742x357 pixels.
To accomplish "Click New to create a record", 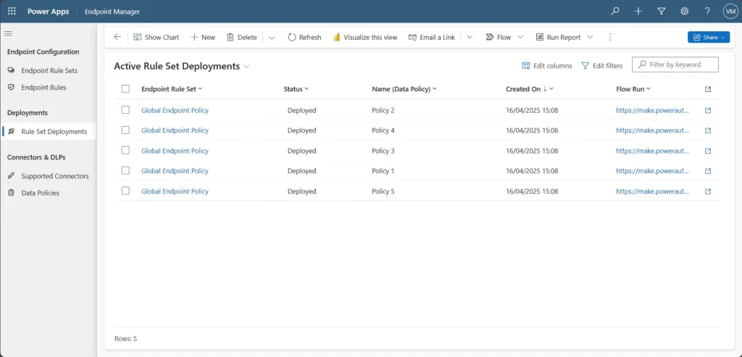I will [203, 38].
